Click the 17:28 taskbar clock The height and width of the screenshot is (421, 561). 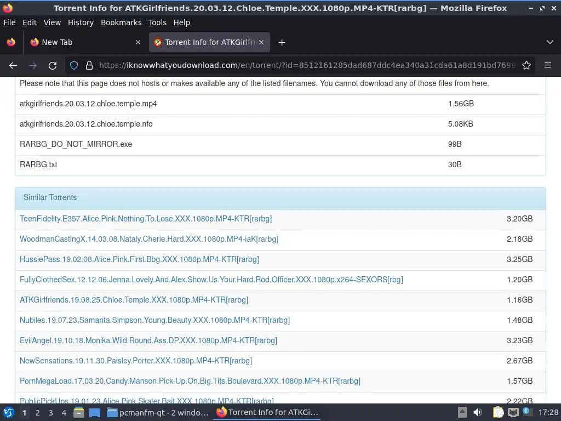point(548,412)
